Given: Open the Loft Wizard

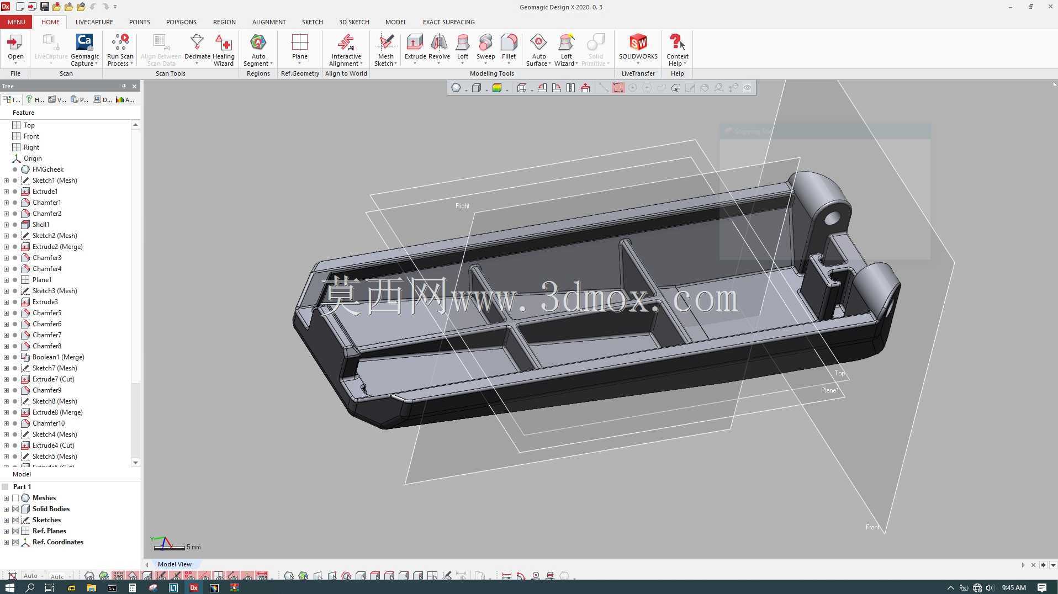Looking at the screenshot, I should click(x=567, y=50).
